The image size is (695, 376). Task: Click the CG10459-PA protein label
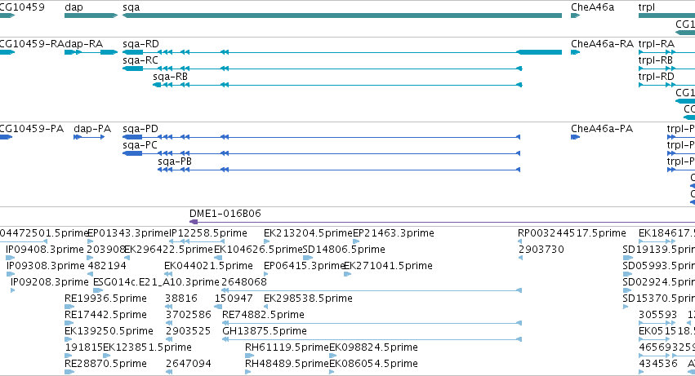pos(31,129)
